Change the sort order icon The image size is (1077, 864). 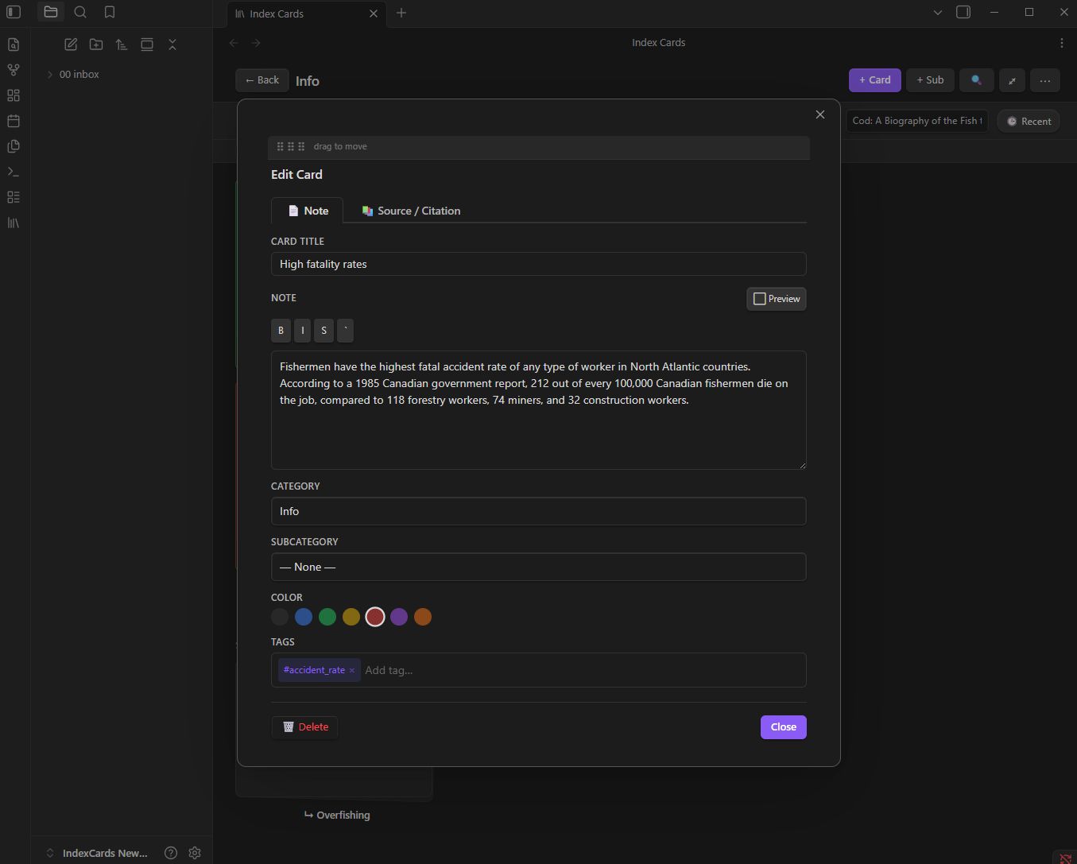point(122,45)
